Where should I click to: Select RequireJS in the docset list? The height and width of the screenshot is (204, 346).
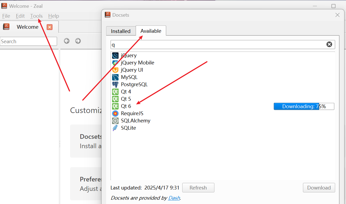click(x=223, y=114)
